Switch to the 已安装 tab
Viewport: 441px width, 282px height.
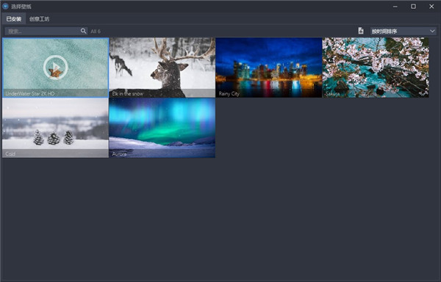click(x=14, y=19)
